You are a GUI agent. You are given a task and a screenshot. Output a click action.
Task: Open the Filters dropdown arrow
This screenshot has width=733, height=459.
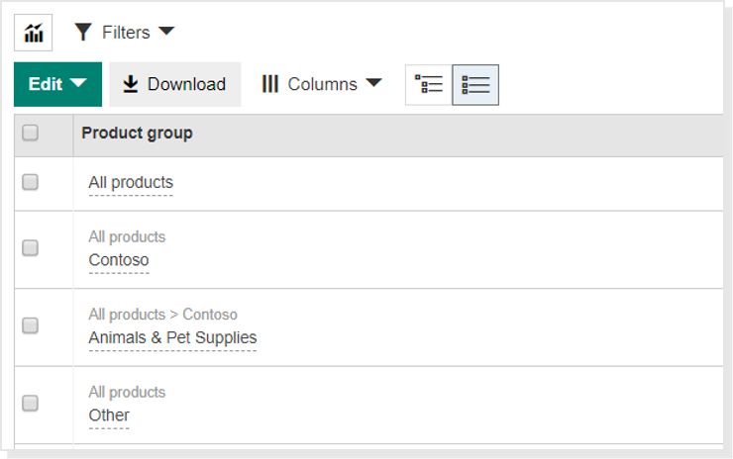[166, 32]
